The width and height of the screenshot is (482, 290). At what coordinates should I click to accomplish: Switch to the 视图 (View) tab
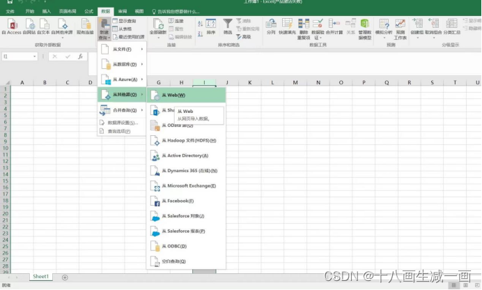click(x=139, y=11)
